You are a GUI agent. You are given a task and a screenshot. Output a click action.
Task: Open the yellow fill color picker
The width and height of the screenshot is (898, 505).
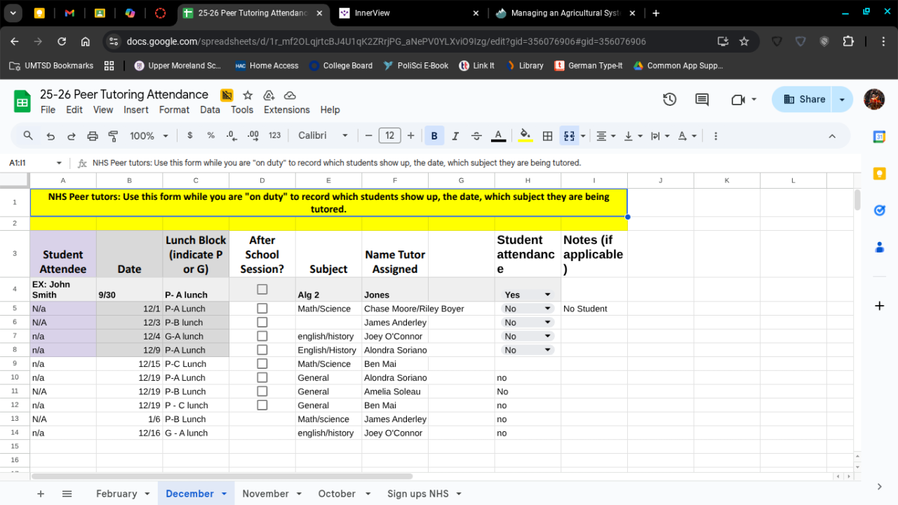pos(525,136)
